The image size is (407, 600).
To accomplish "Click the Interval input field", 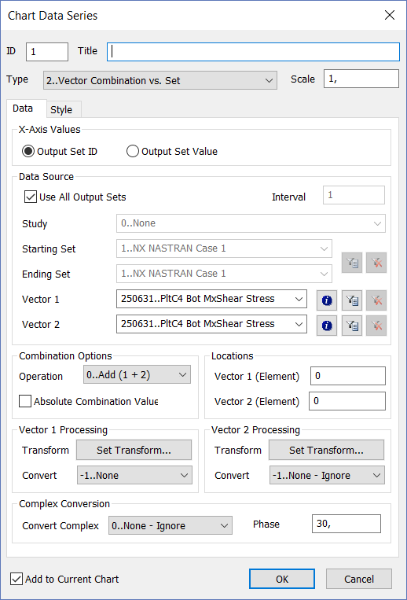I will click(354, 195).
